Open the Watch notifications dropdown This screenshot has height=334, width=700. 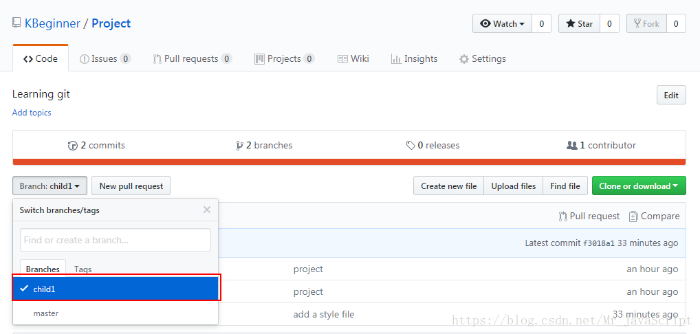[502, 23]
